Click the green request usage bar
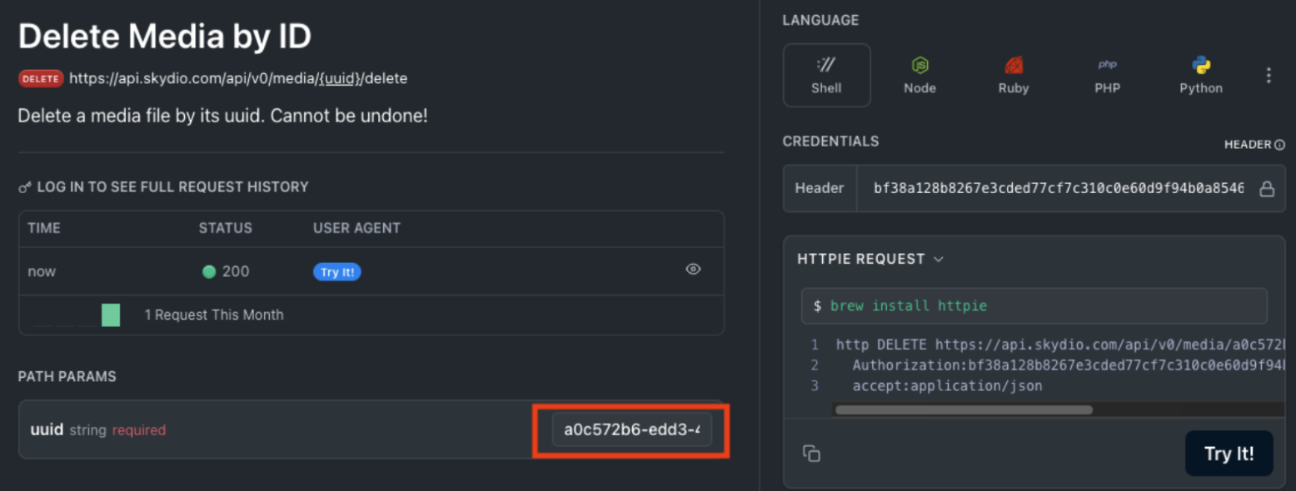This screenshot has height=491, width=1296. (111, 315)
